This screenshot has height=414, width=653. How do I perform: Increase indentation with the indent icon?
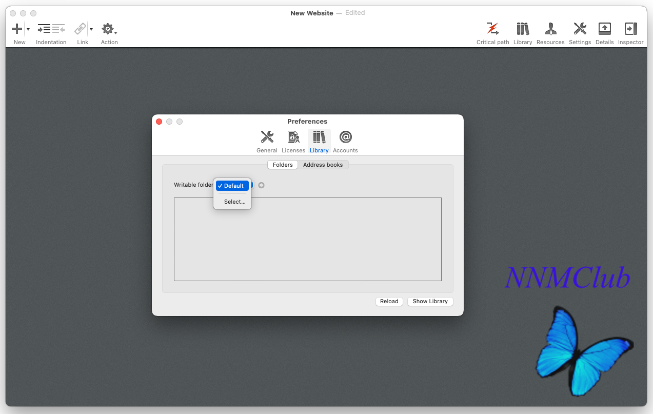pyautogui.click(x=44, y=29)
